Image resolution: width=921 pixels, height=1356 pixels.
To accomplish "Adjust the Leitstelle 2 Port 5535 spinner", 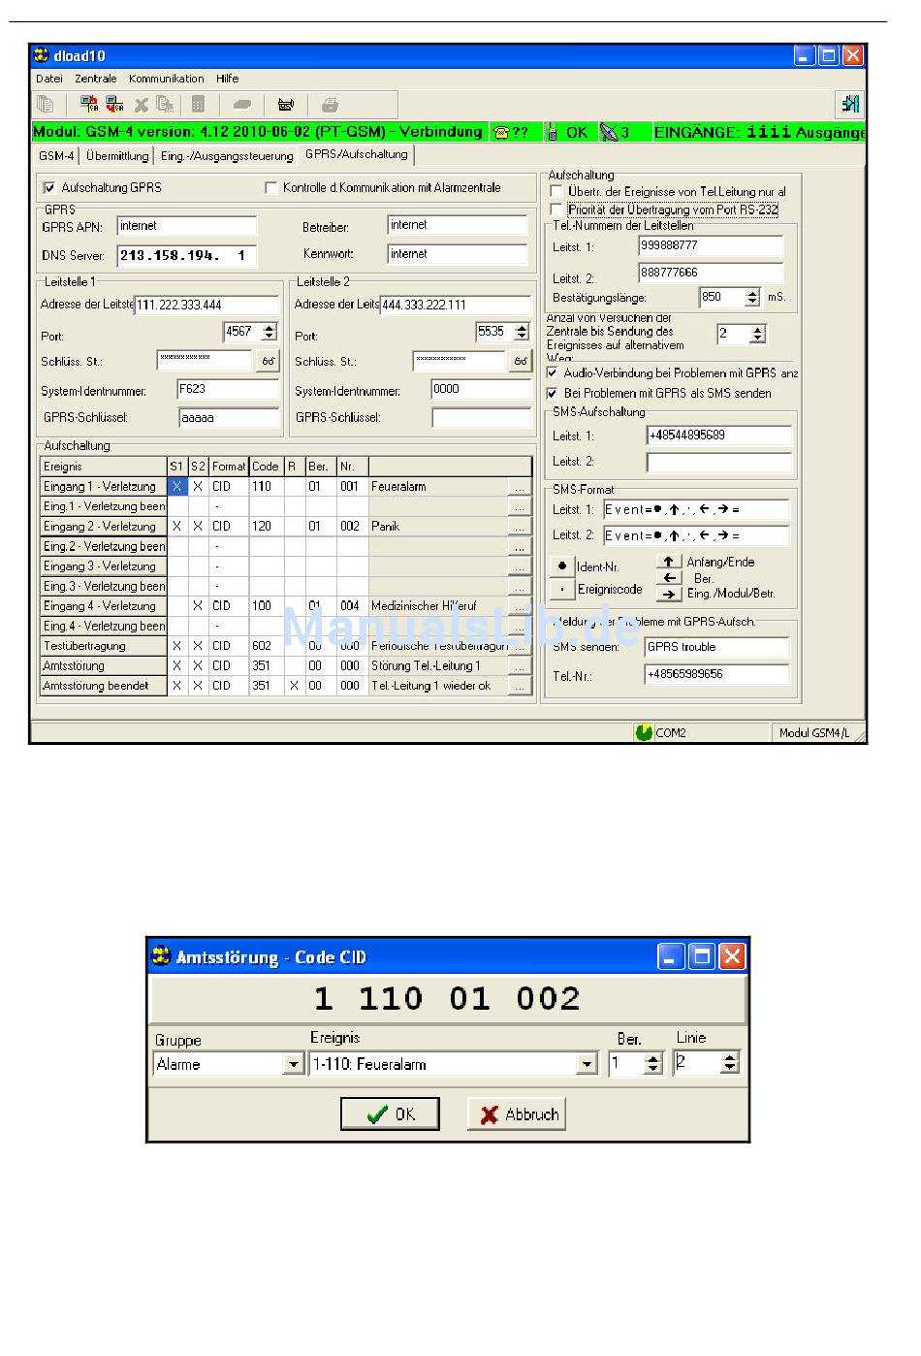I will click(x=522, y=332).
